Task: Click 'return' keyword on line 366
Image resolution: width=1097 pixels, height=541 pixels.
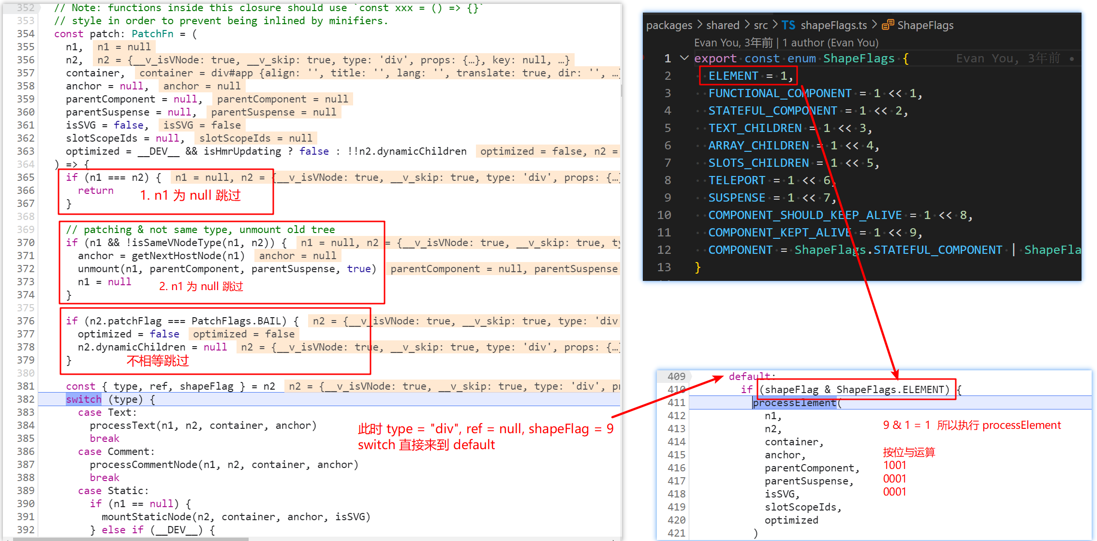Action: 96,190
